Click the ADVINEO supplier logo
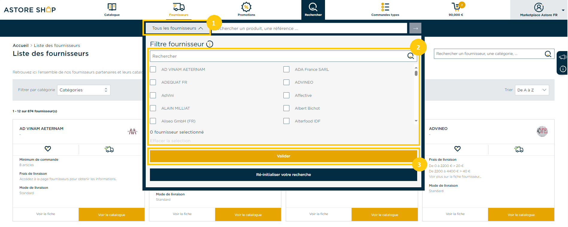This screenshot has width=568, height=227. coord(542,131)
